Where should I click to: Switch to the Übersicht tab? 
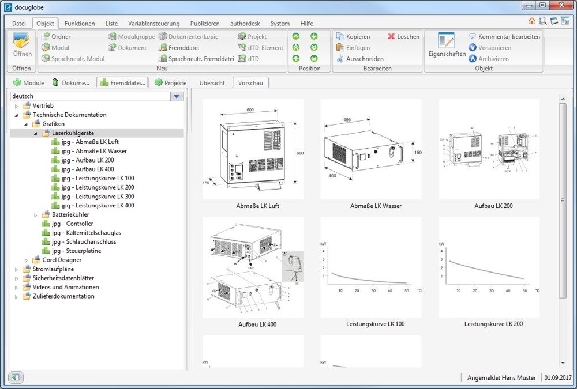coord(212,83)
